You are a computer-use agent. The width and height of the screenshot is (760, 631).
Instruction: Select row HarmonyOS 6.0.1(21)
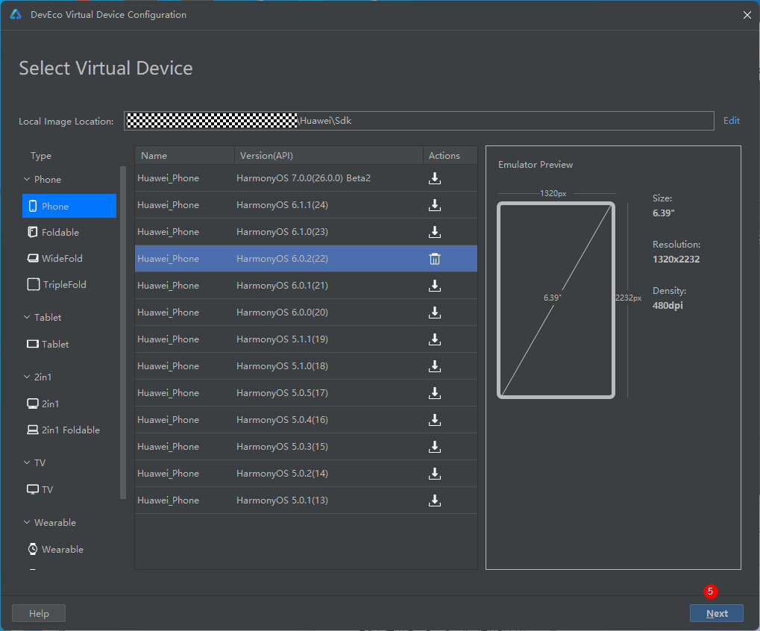click(x=306, y=286)
